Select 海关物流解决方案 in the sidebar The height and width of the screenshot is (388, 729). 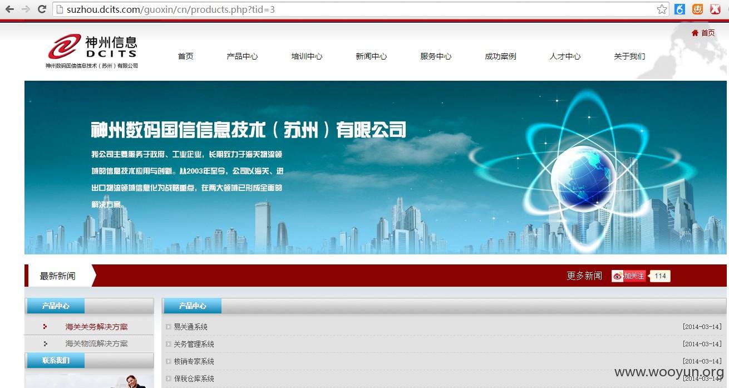(96, 343)
